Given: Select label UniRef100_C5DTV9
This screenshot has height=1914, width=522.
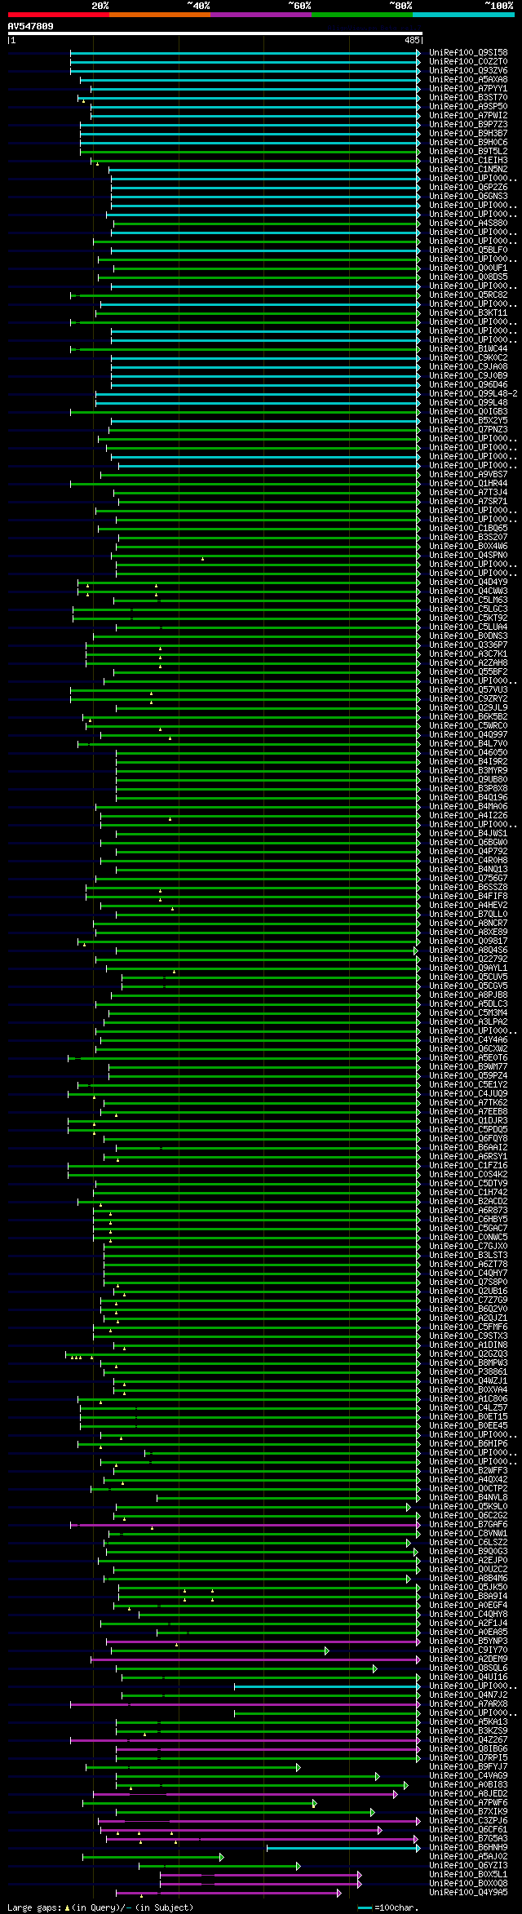Looking at the screenshot, I should [x=468, y=1183].
